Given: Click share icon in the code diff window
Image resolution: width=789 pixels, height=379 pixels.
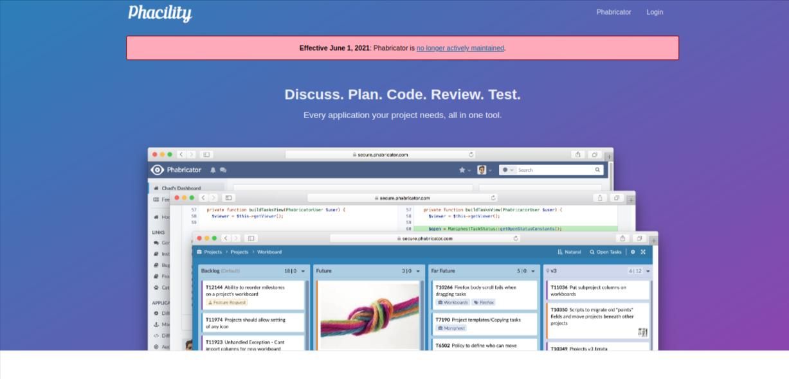Looking at the screenshot, I should (600, 198).
